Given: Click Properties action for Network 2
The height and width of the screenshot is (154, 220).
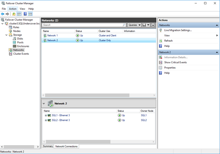Looking at the screenshot, I should pyautogui.click(x=170, y=68).
